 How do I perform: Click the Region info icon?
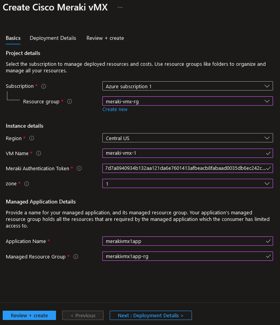click(x=32, y=138)
